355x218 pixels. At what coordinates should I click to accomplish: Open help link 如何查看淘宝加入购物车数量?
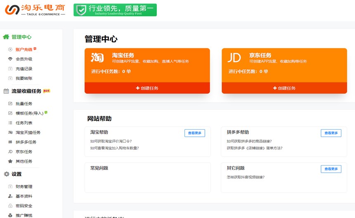(114, 148)
